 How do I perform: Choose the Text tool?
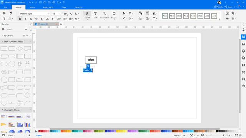95,15
